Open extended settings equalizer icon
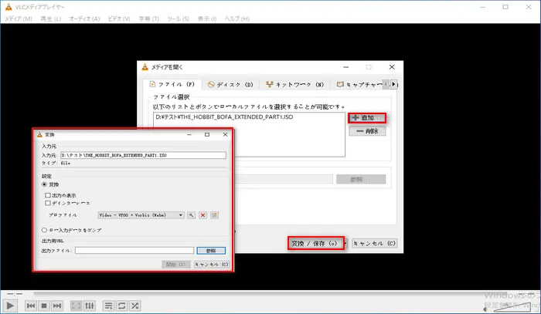Image resolution: width=541 pixels, height=314 pixels. [x=90, y=306]
